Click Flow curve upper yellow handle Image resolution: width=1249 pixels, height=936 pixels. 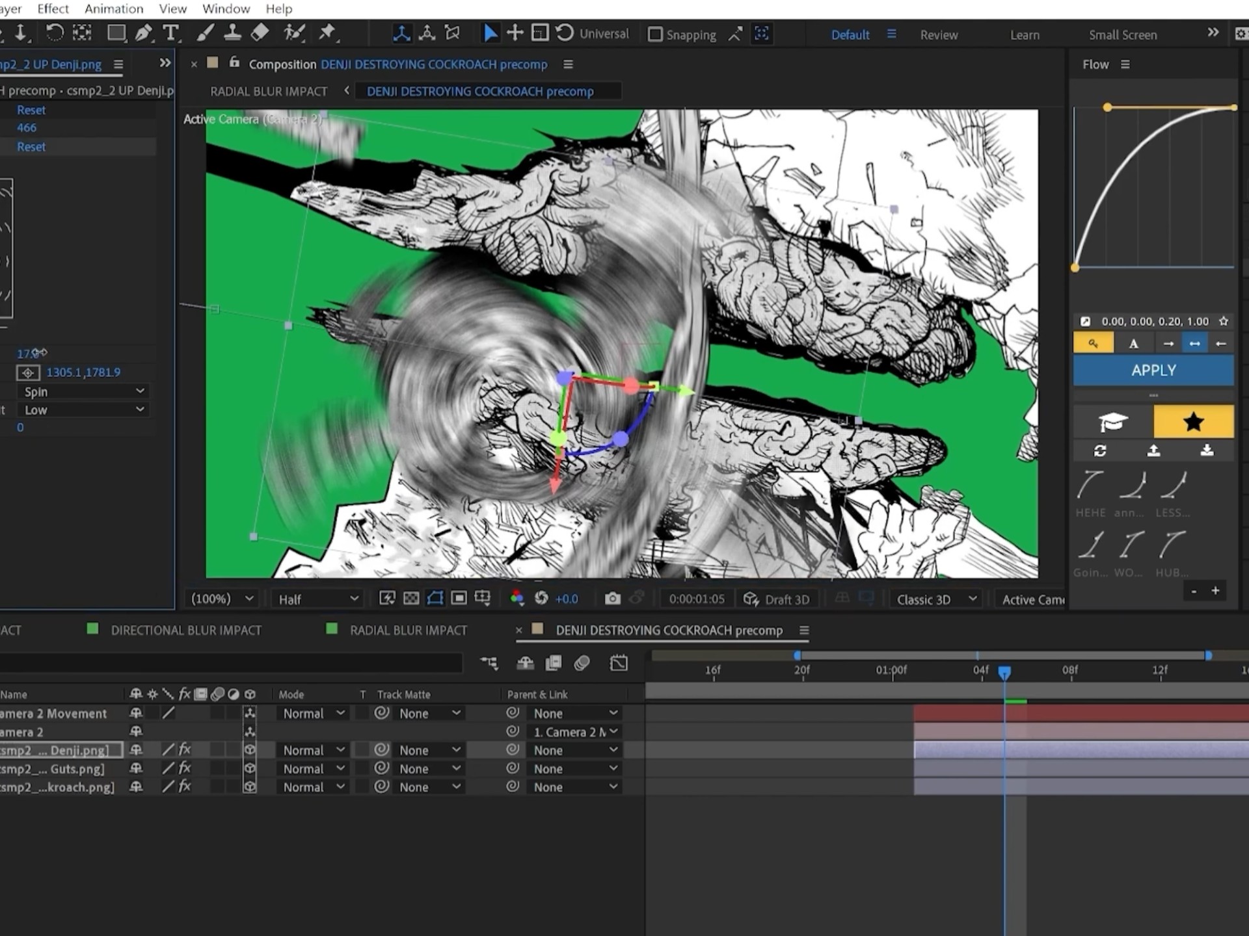1107,107
